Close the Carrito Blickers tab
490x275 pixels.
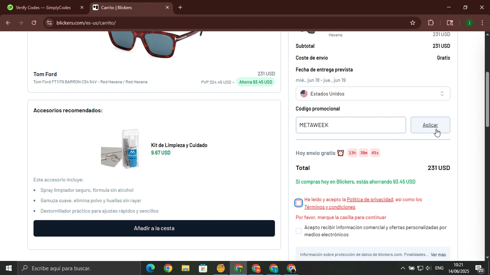tap(167, 8)
